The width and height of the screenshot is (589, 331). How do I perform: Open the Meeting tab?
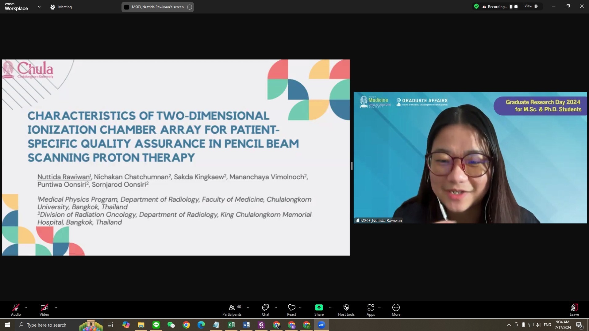tap(61, 7)
